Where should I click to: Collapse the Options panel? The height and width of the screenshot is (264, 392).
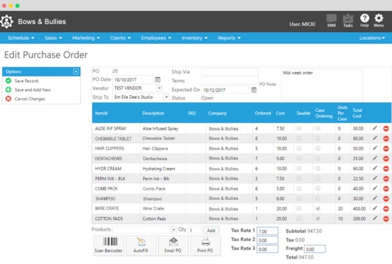pos(76,72)
